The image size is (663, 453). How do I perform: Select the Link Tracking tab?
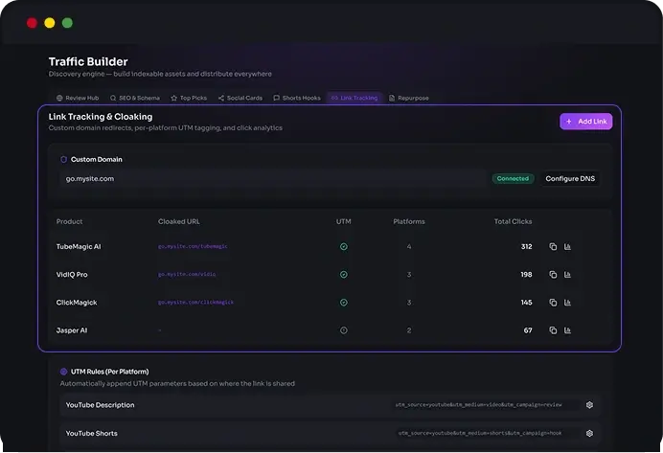pos(354,98)
